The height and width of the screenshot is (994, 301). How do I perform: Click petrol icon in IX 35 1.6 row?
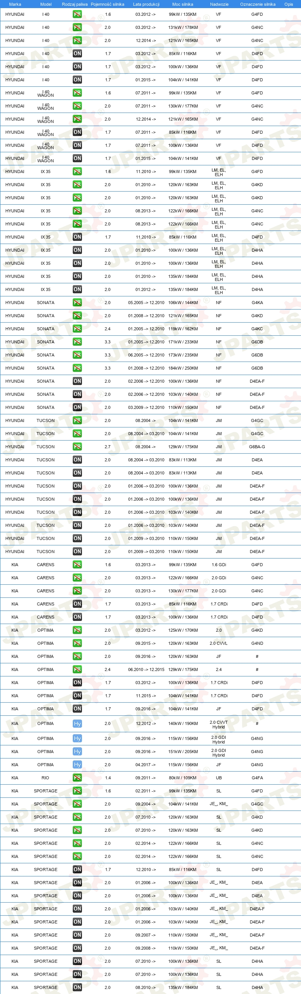(77, 172)
